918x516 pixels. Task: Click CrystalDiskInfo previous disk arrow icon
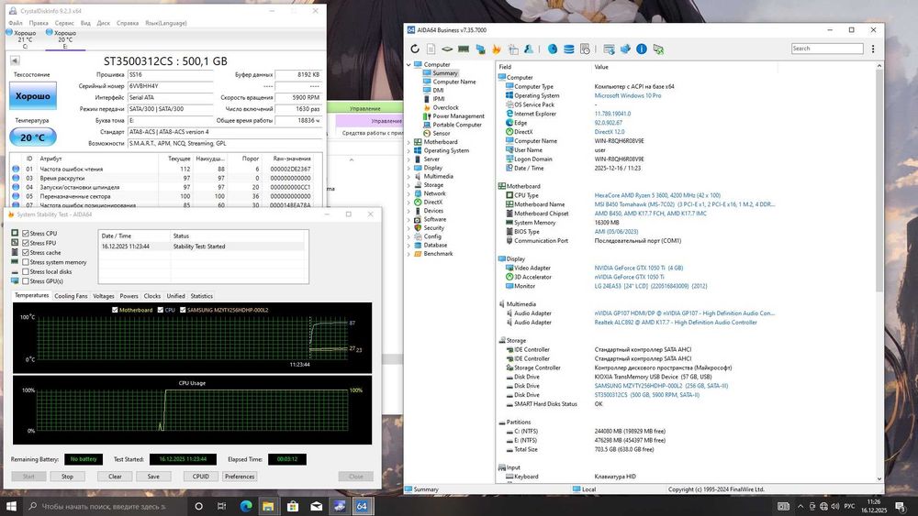coord(15,60)
